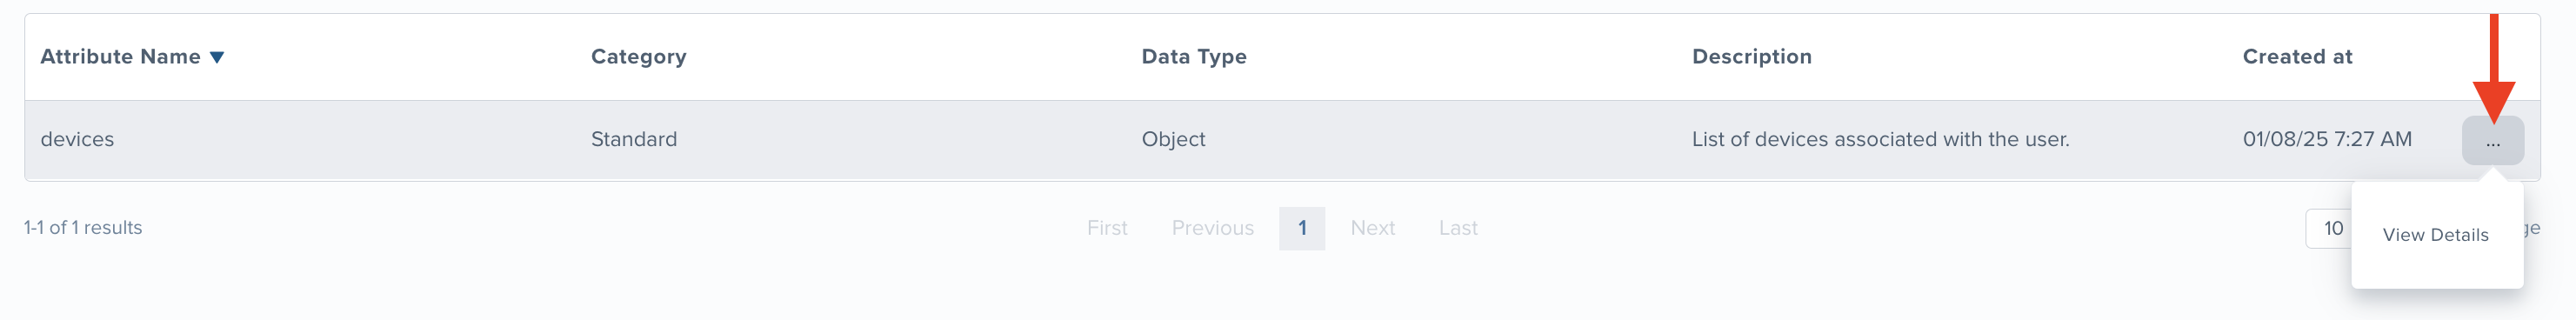Go to the Next page
This screenshot has height=320, width=2576.
1372,228
